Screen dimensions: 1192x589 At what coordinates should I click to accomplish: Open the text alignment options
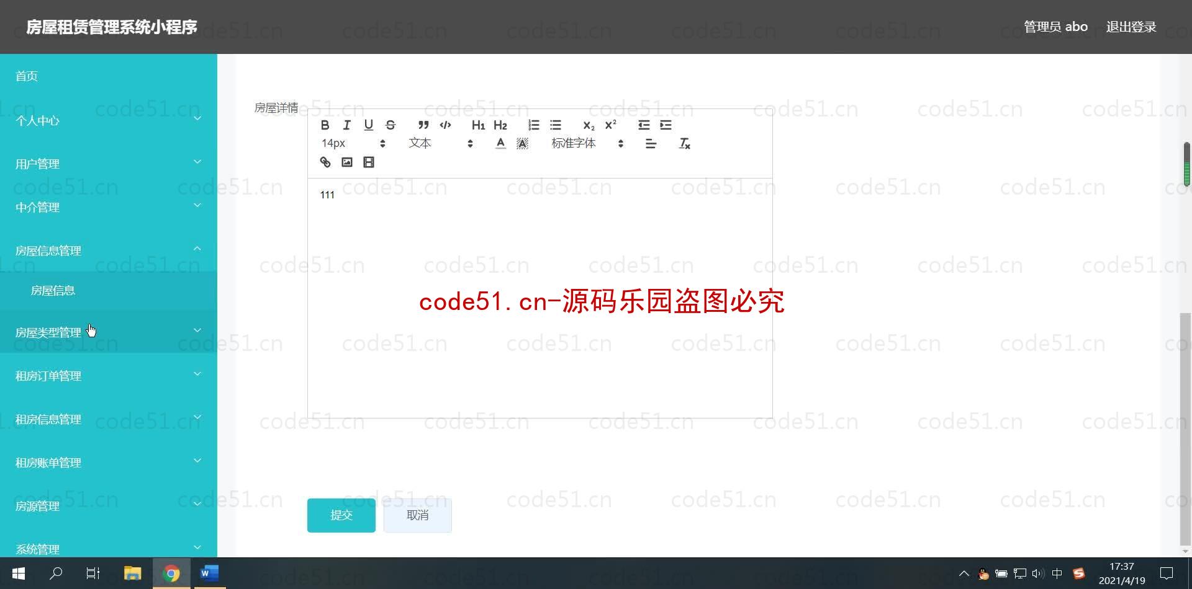point(651,144)
